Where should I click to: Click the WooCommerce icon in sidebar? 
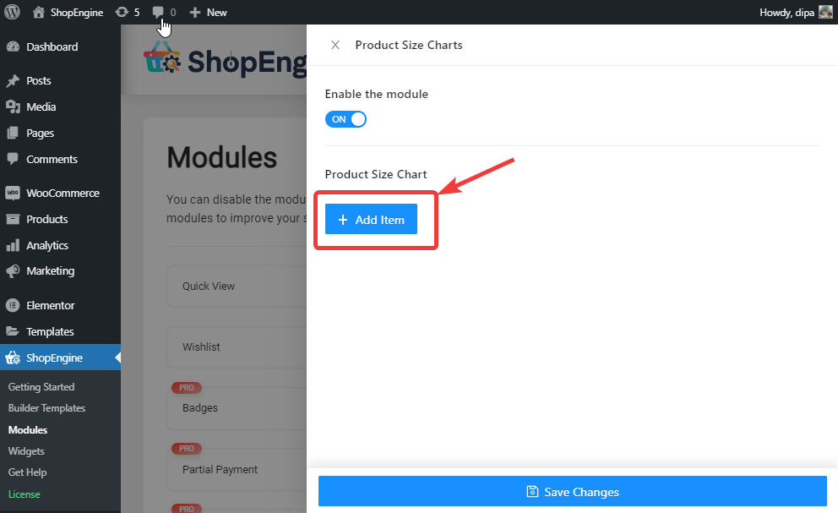coord(13,194)
